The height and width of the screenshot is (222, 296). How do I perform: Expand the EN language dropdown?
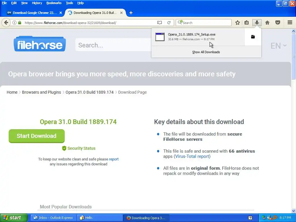tap(279, 46)
